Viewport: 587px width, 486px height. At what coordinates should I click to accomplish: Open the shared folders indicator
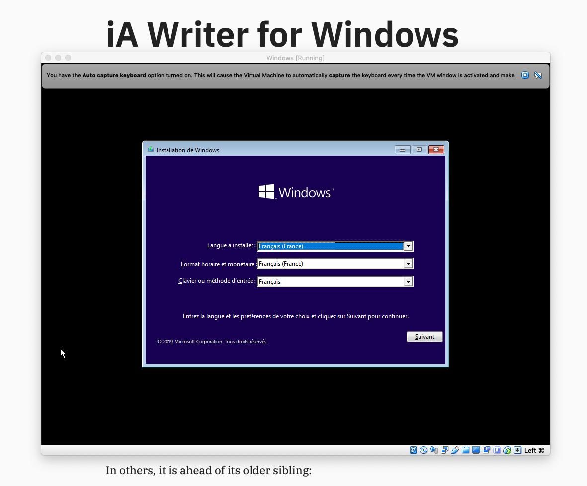pos(465,450)
